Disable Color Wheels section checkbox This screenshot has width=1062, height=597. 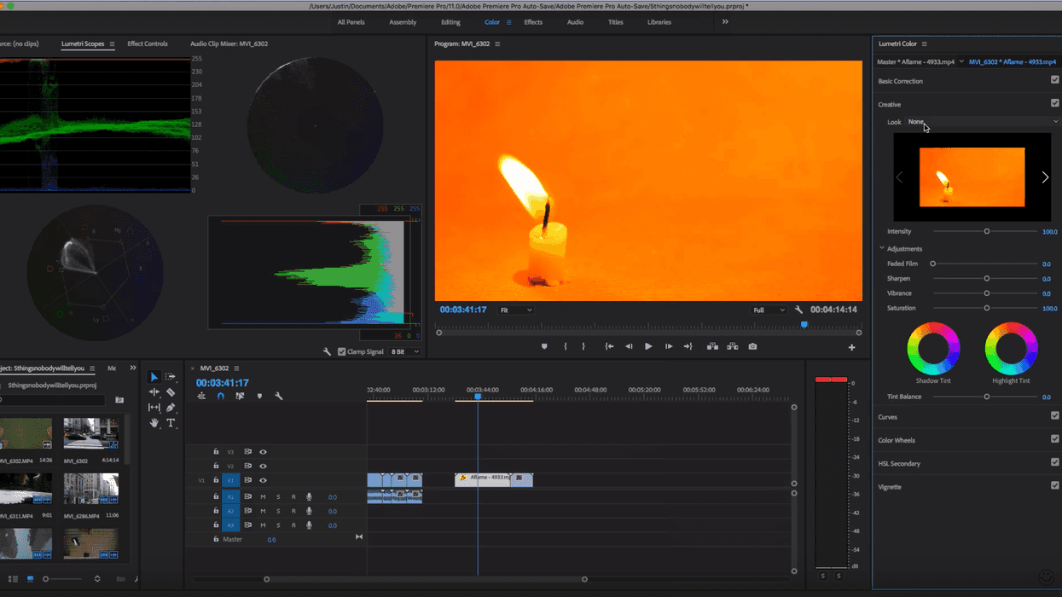pyautogui.click(x=1054, y=439)
